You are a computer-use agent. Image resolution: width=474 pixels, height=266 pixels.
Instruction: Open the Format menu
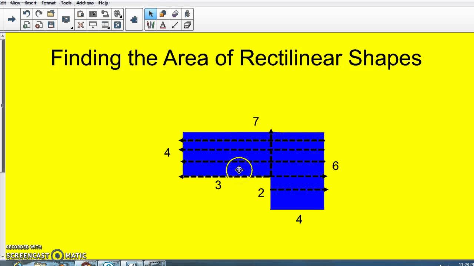tap(49, 3)
